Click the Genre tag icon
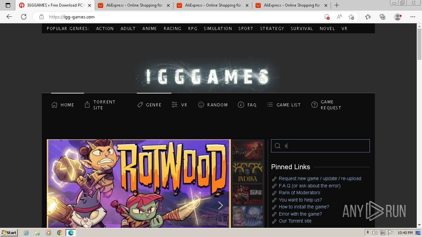 click(x=140, y=105)
